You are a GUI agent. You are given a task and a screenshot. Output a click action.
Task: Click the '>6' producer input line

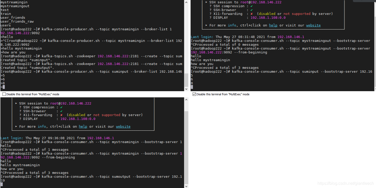click(3, 79)
